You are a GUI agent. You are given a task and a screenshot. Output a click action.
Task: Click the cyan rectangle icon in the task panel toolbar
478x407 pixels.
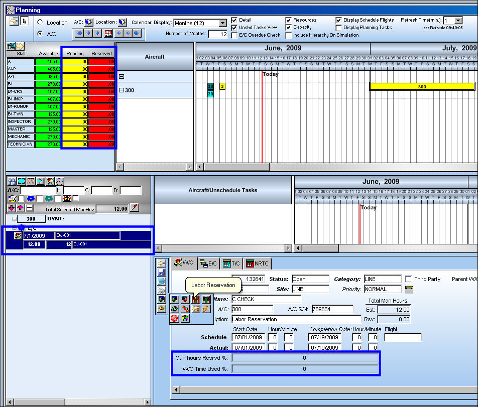21,181
